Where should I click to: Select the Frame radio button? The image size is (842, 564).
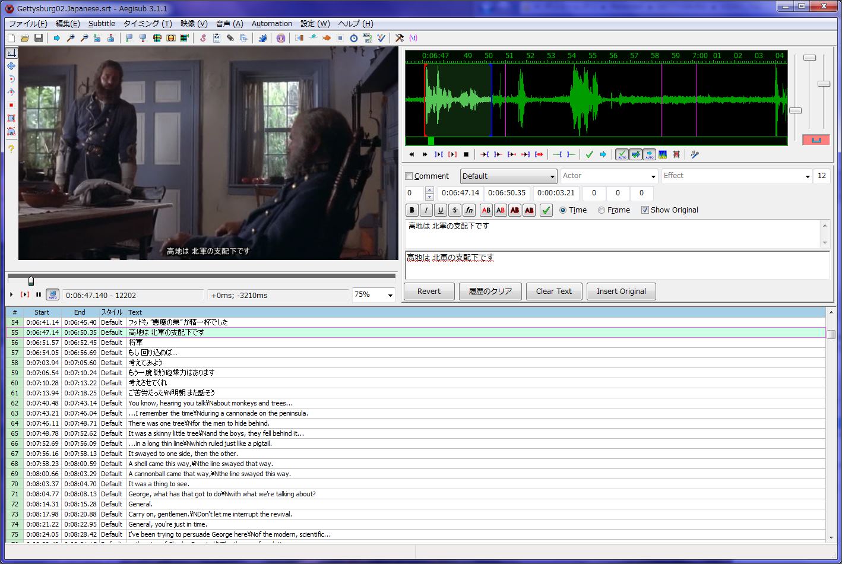point(602,210)
